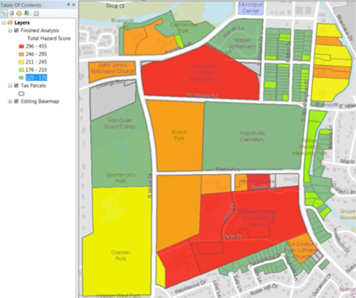Click the Saint John's Episcopal Church parcel

click(112, 71)
